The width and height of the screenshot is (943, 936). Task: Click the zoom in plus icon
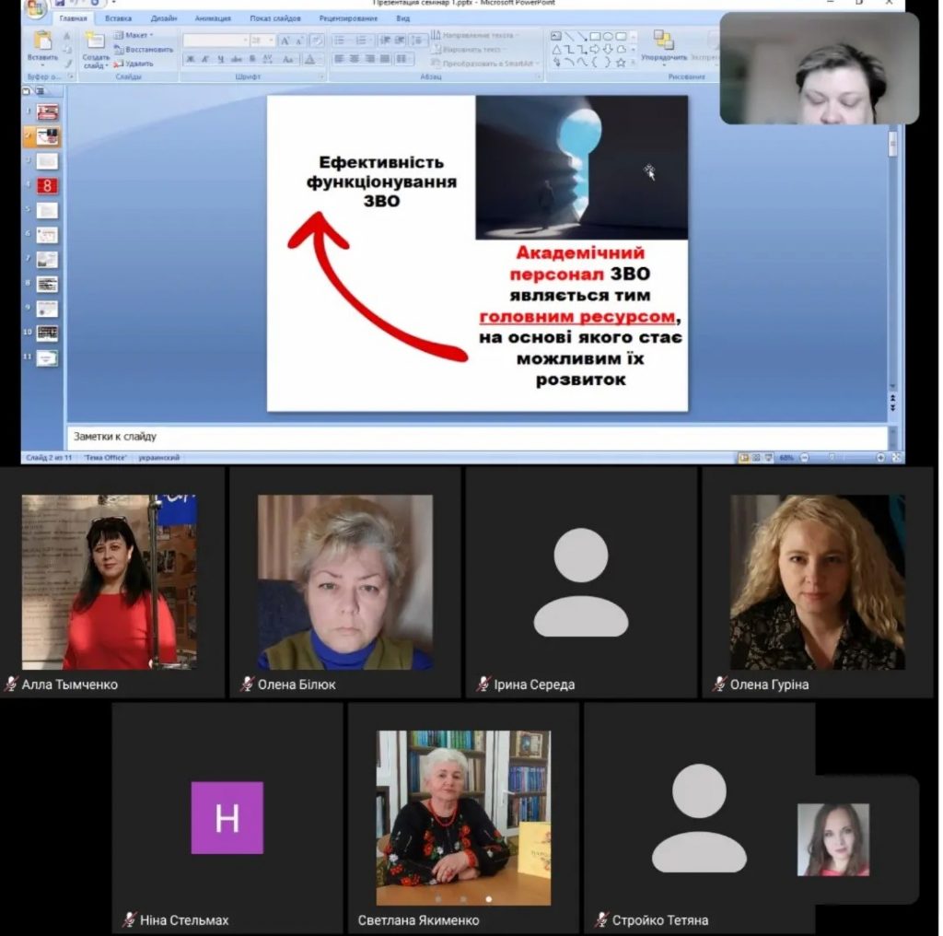pyautogui.click(x=880, y=457)
